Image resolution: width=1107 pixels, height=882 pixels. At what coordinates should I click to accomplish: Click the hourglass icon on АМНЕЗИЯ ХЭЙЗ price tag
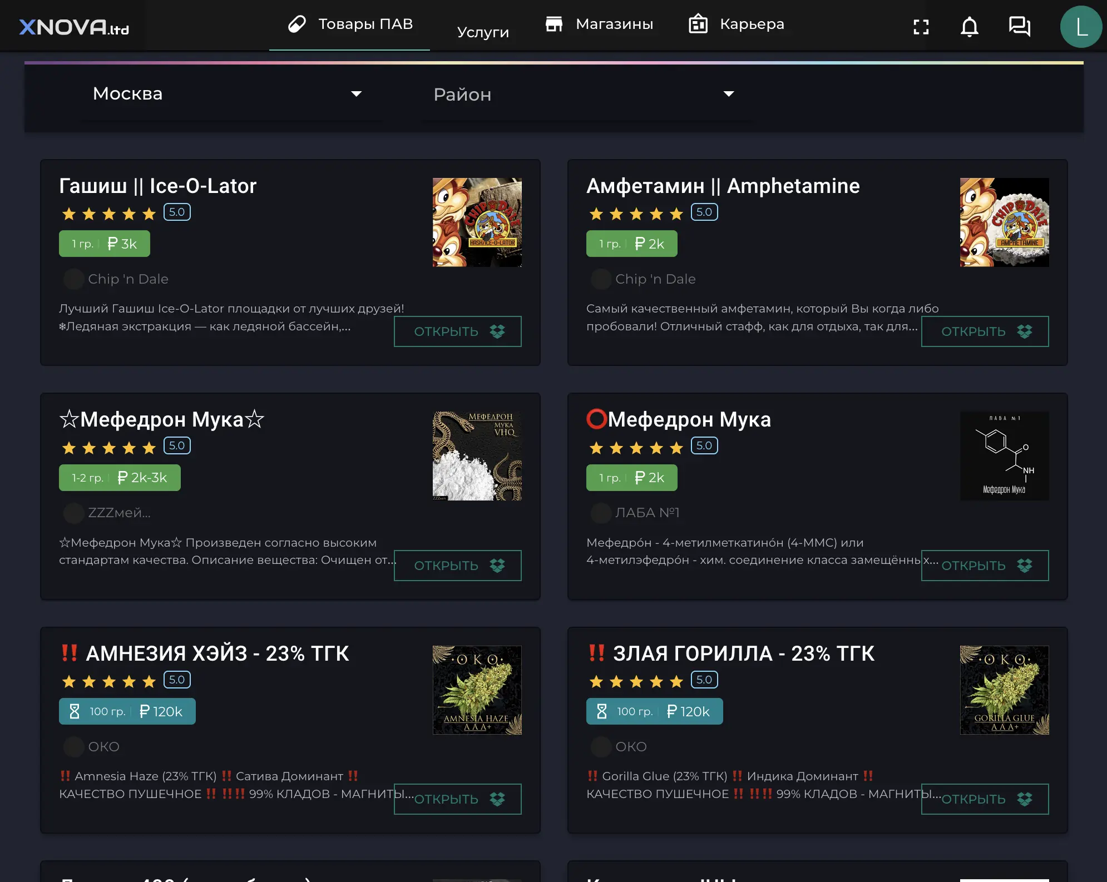[75, 711]
